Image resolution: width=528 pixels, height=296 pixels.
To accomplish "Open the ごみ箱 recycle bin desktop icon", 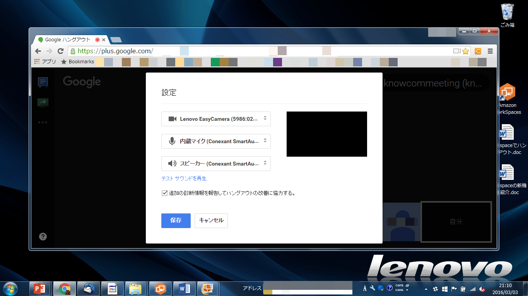I will coord(507,15).
